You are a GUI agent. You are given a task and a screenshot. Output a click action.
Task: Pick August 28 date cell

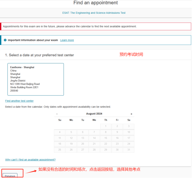point(94,150)
